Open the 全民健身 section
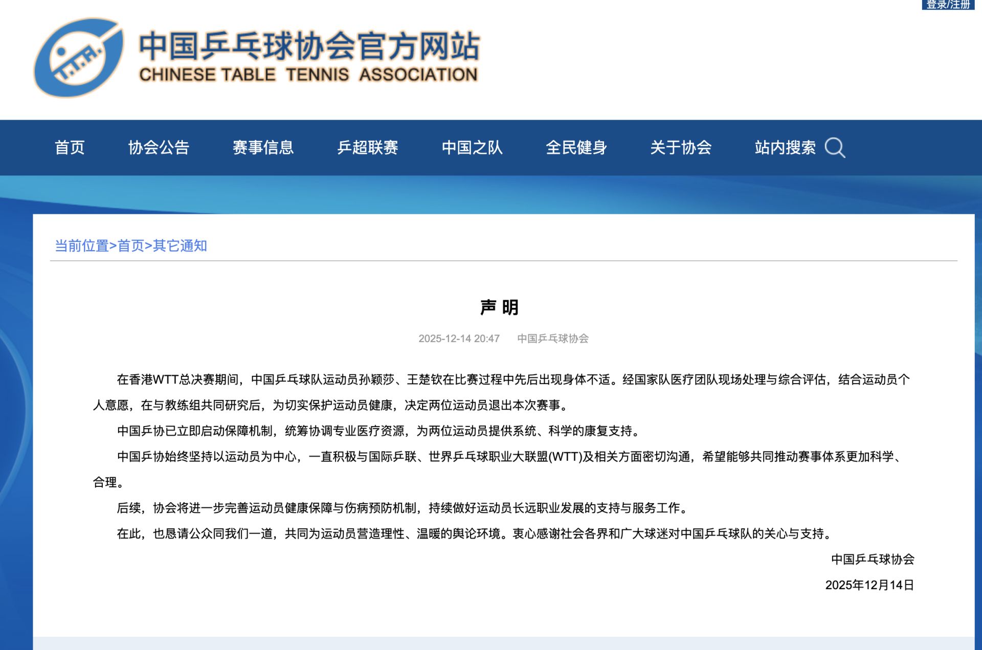 click(577, 148)
